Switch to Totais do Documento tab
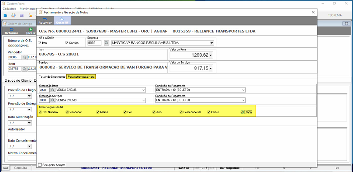 point(52,77)
